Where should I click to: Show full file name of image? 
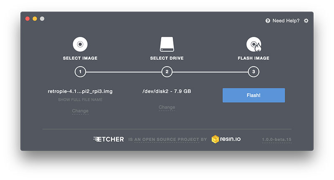click(80, 100)
